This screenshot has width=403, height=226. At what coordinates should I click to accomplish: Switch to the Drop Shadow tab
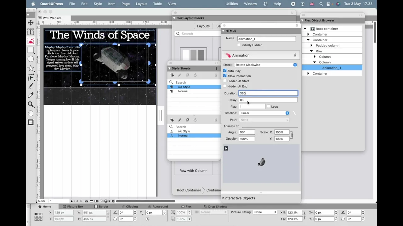(215, 207)
